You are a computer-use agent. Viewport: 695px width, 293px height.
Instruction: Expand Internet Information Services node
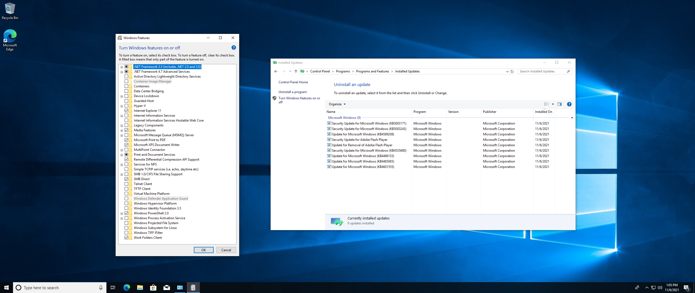[x=122, y=116]
